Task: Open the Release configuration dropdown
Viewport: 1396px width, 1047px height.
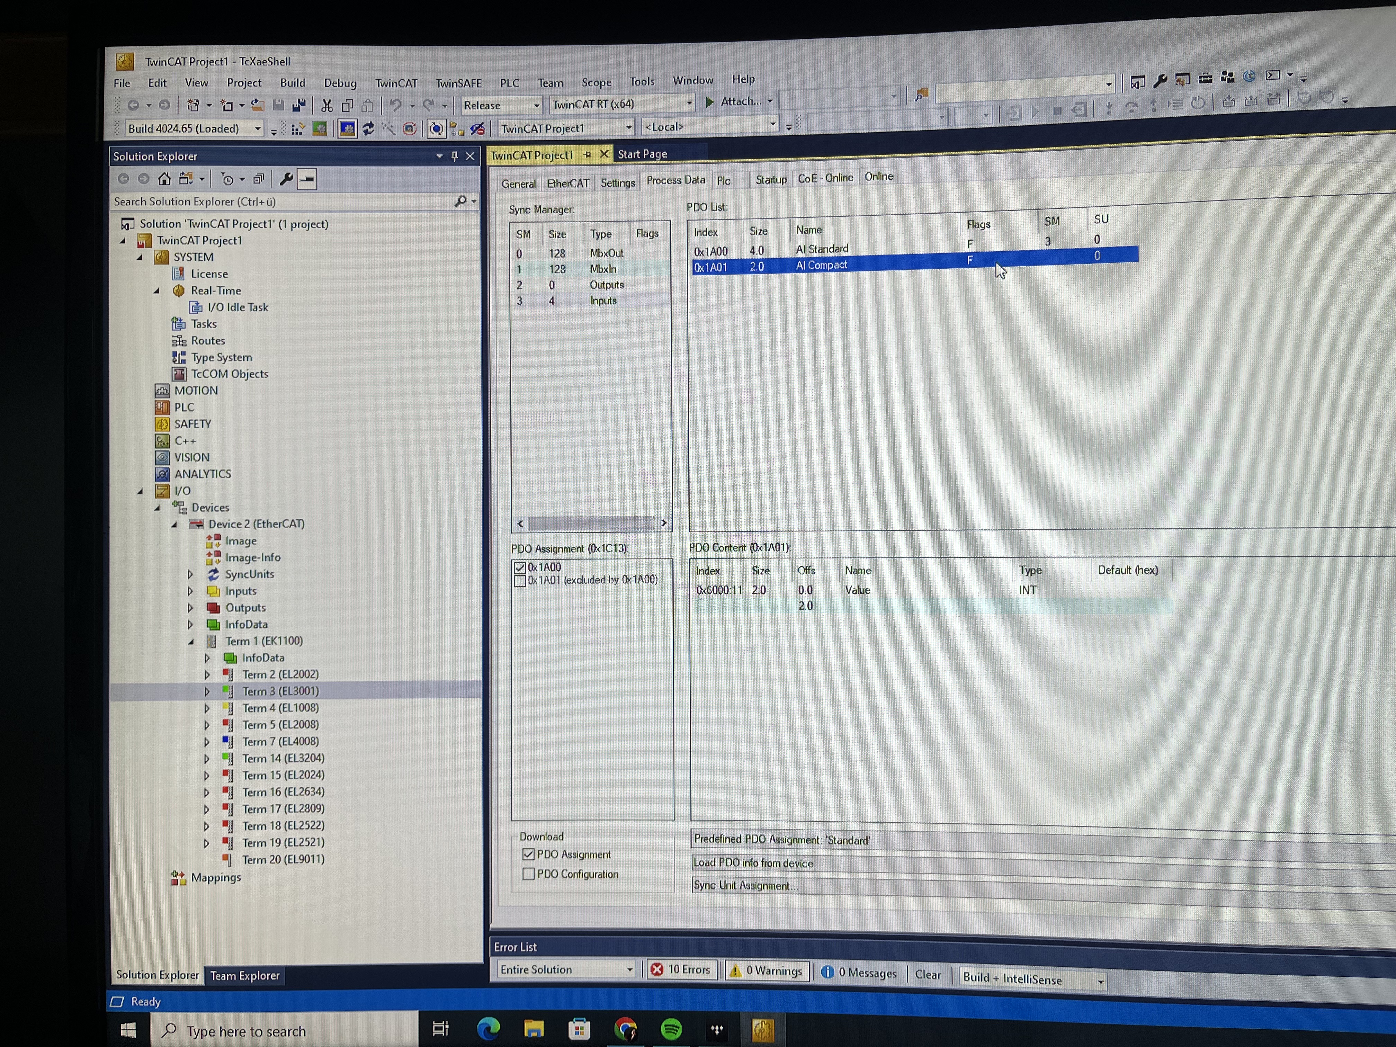Action: [x=502, y=105]
